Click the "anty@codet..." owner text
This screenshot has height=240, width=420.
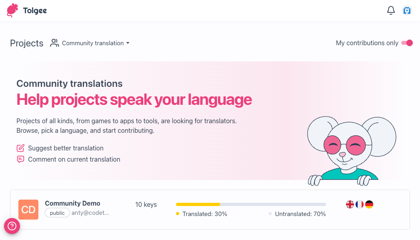90,213
